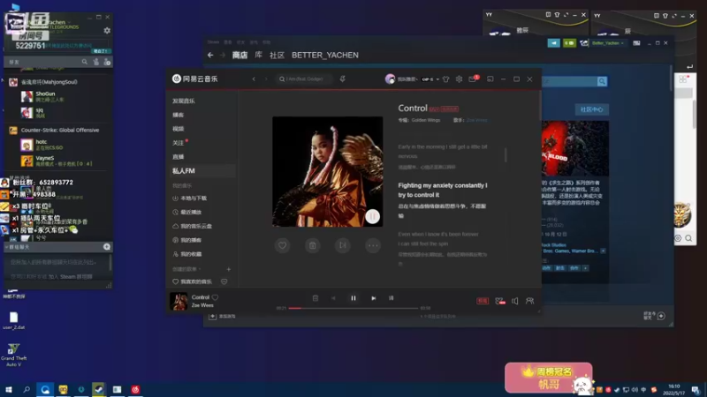This screenshot has height=397, width=707.
Task: Open 我的播客 in sidebar
Action: point(191,240)
